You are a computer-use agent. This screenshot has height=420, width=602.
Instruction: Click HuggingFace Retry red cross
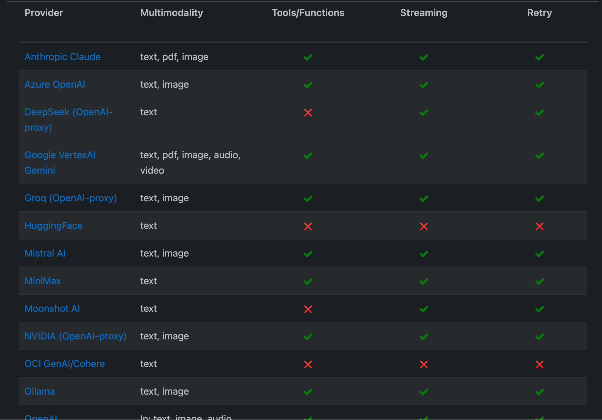[x=540, y=226]
